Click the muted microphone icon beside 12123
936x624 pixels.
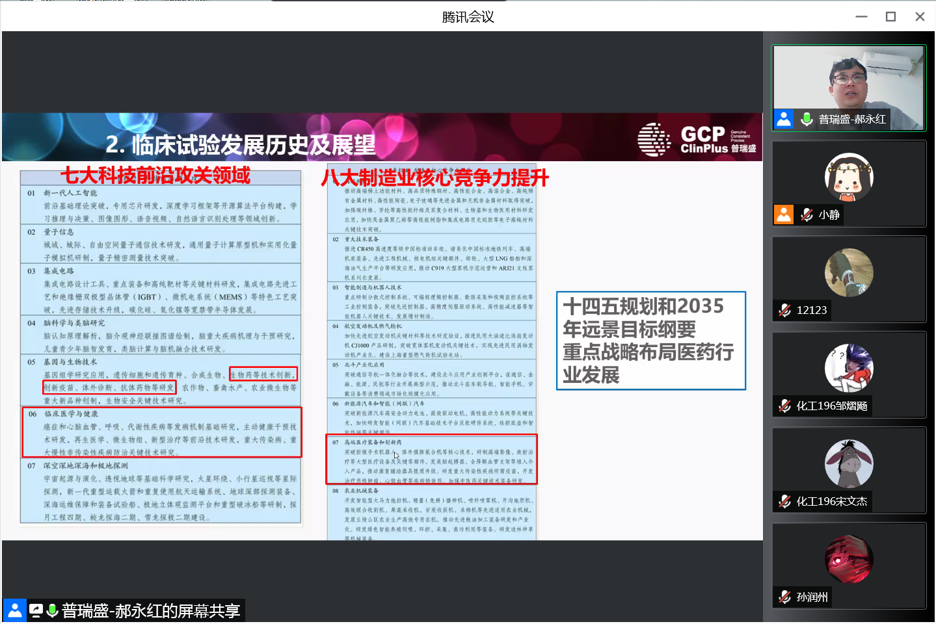pyautogui.click(x=785, y=310)
